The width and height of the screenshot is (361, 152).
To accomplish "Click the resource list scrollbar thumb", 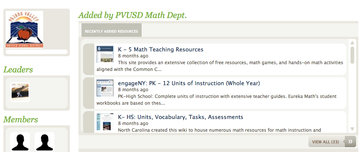I will pos(352,55).
